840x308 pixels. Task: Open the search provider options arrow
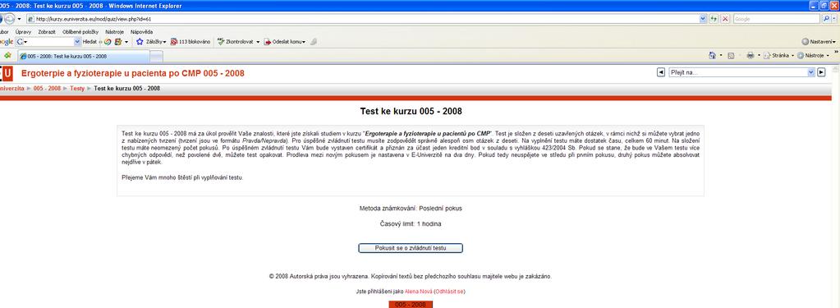(x=833, y=19)
